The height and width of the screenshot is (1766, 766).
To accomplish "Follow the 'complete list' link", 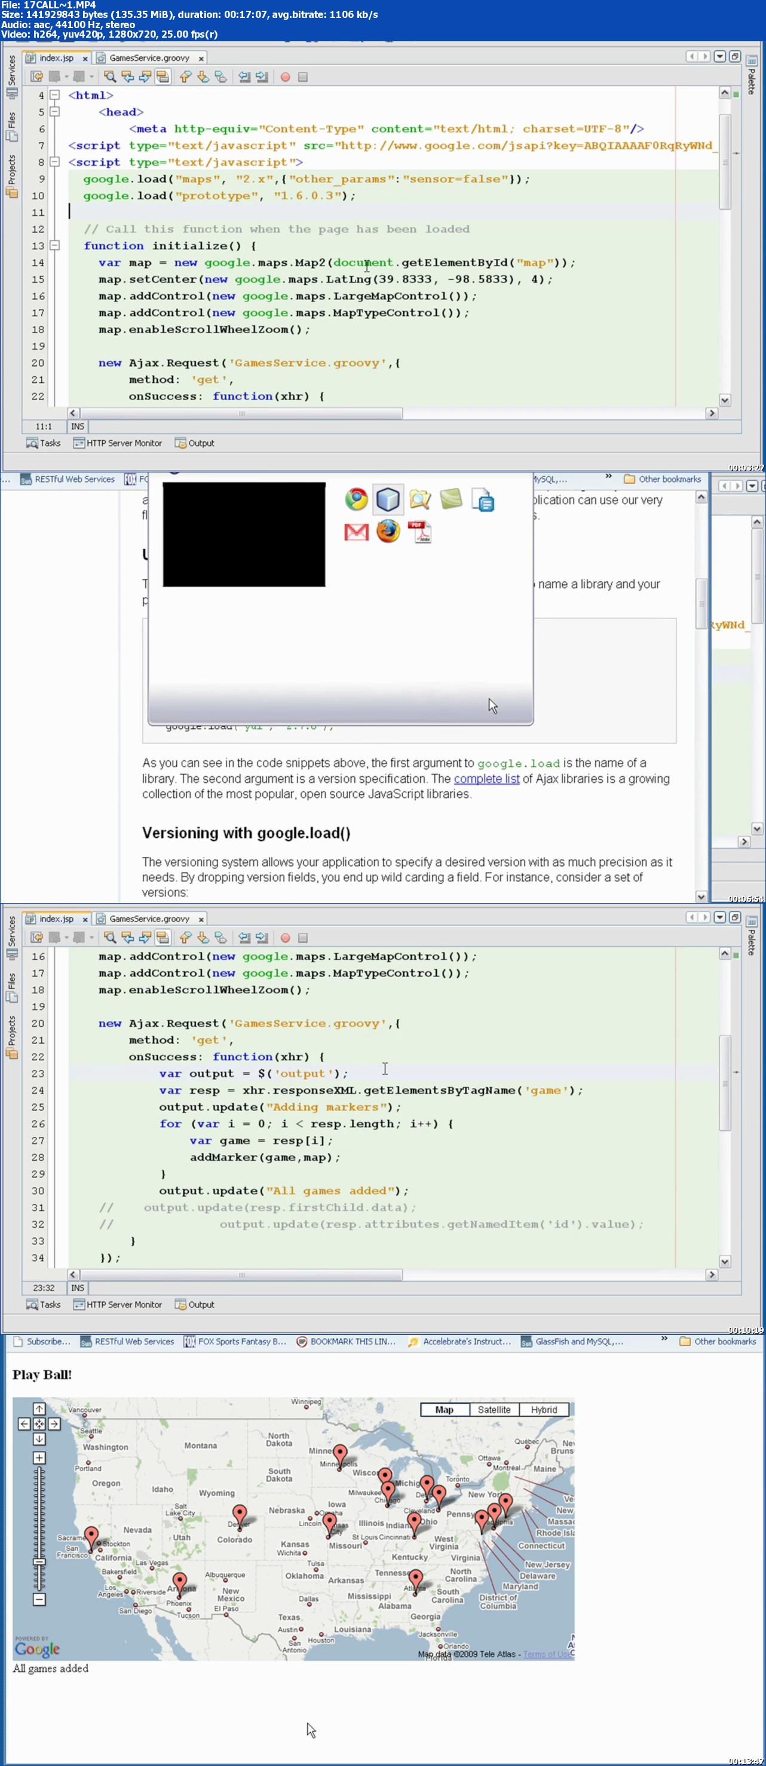I will point(486,779).
